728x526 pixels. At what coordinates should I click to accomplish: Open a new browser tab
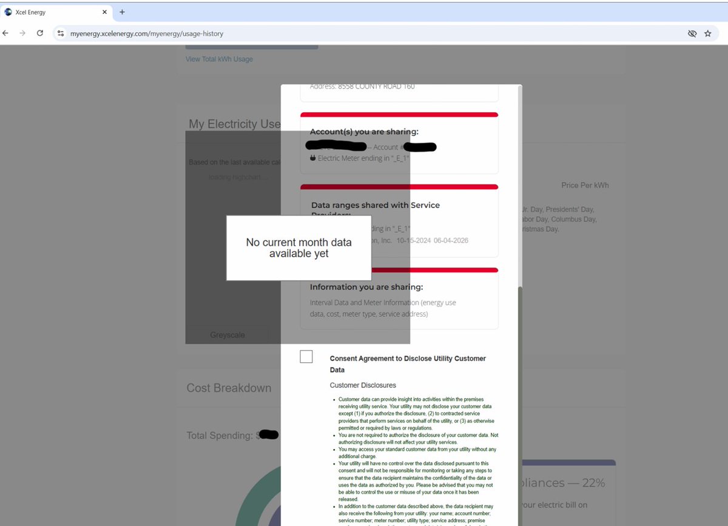click(122, 12)
